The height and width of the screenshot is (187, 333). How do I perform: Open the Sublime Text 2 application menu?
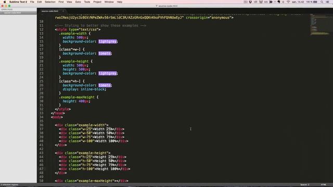[18, 2]
